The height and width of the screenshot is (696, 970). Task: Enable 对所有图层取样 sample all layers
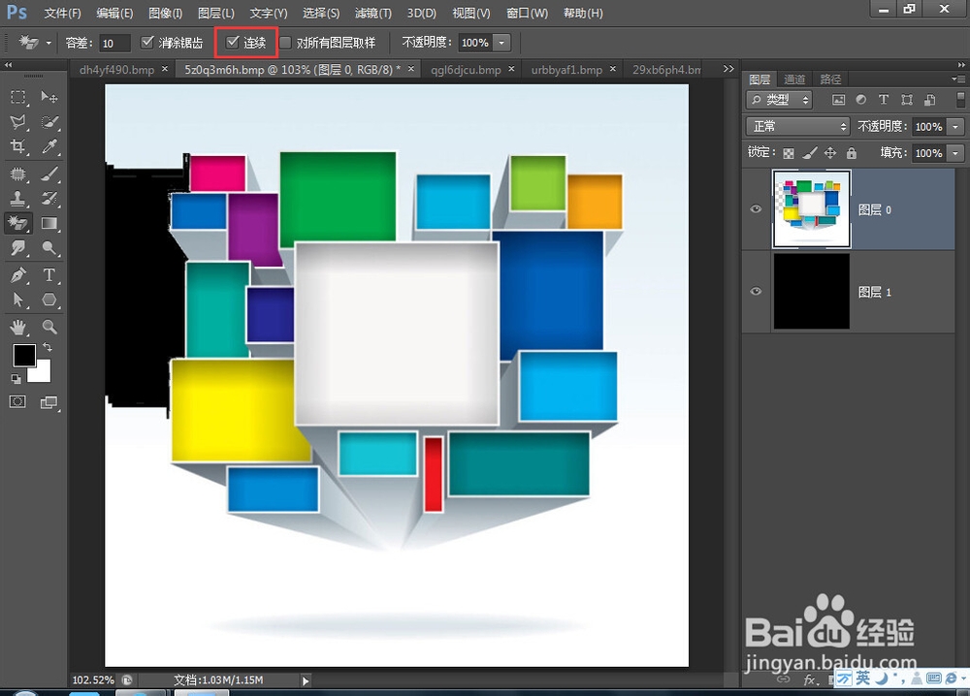(x=285, y=43)
